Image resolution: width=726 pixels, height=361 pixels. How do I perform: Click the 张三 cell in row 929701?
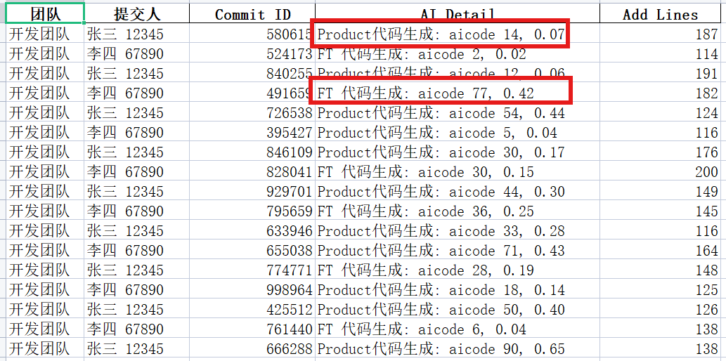click(124, 192)
